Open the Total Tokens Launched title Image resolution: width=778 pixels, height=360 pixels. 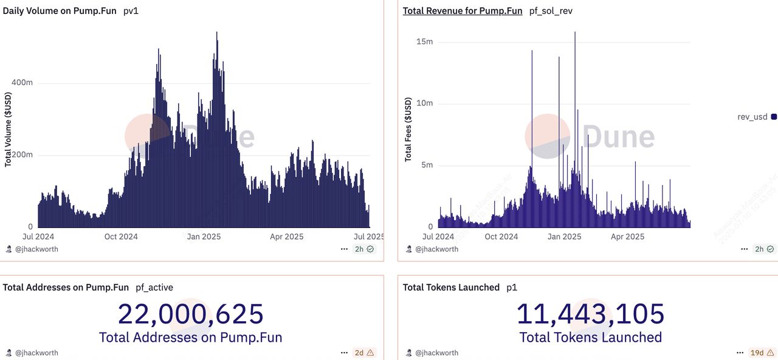click(x=451, y=287)
